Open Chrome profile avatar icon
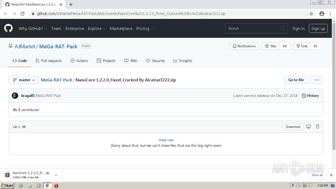Screen dimensions: 336x189 (322, 14)
